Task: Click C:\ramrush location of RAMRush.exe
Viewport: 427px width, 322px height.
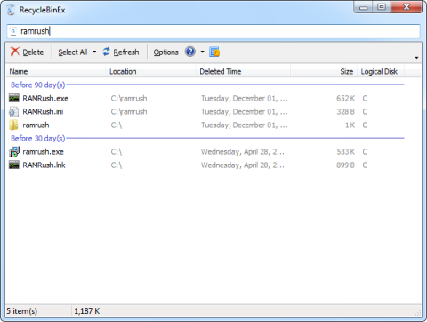Action: pyautogui.click(x=129, y=98)
